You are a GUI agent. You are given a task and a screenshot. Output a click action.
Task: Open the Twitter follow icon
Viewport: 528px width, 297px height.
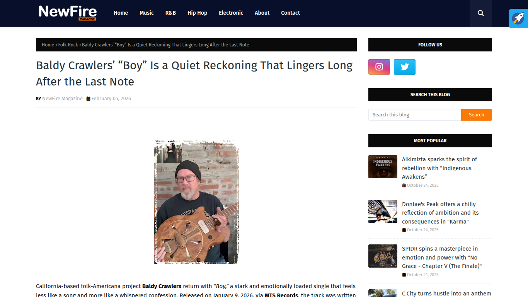tap(405, 67)
